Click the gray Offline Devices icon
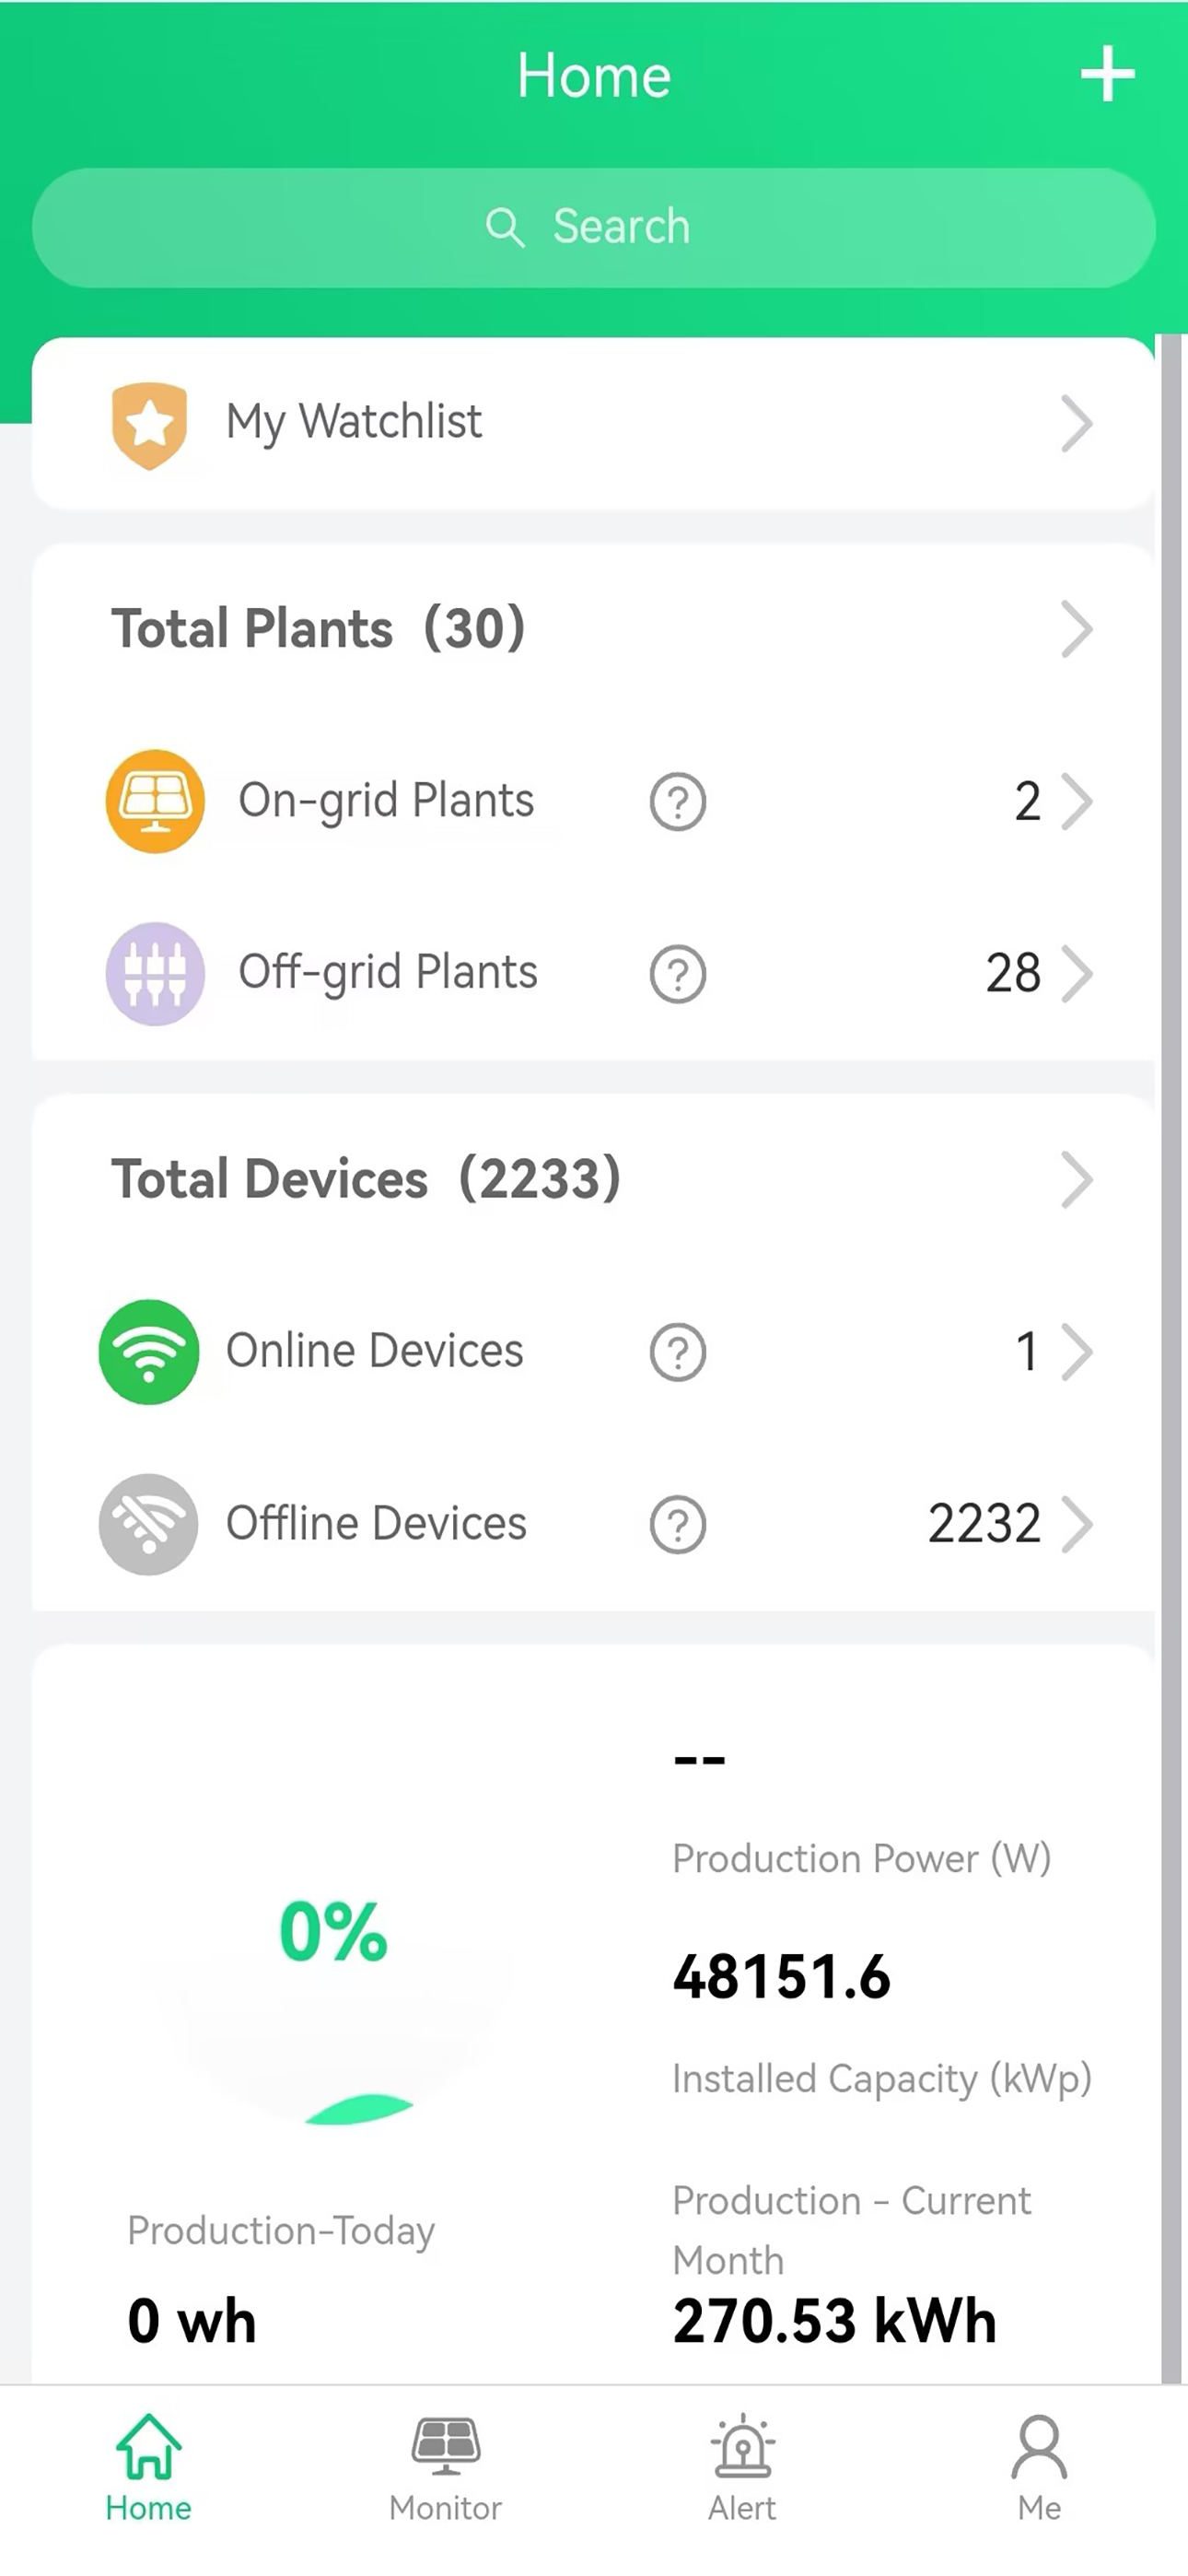1188x2576 pixels. pos(149,1524)
